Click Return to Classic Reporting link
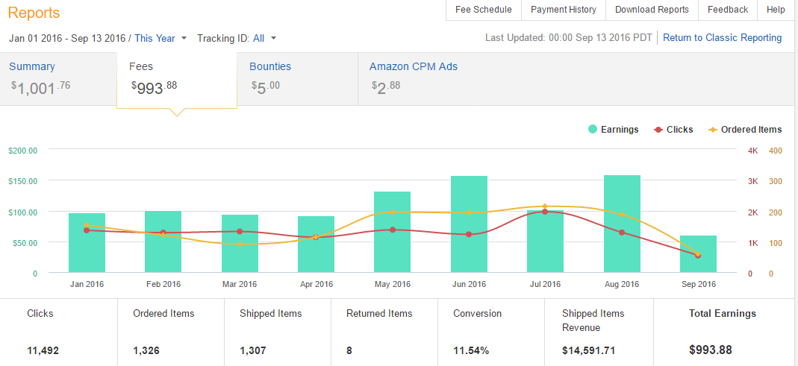The height and width of the screenshot is (366, 798). pyautogui.click(x=722, y=37)
